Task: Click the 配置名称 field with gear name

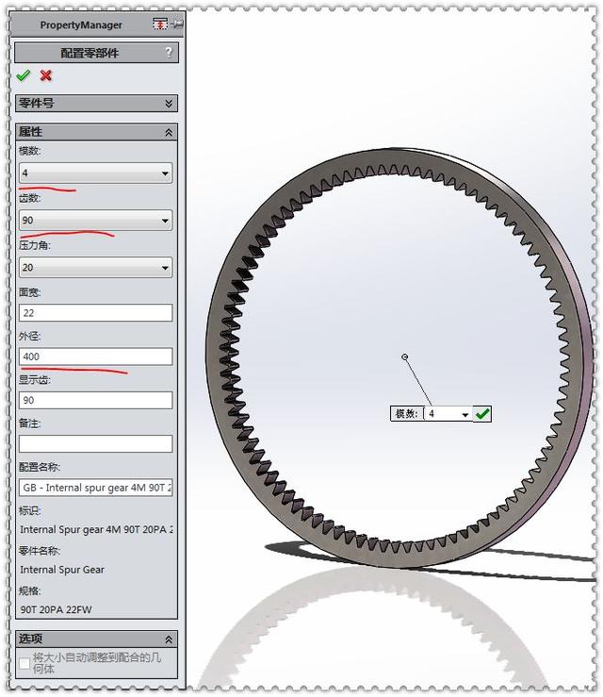Action: 95,488
